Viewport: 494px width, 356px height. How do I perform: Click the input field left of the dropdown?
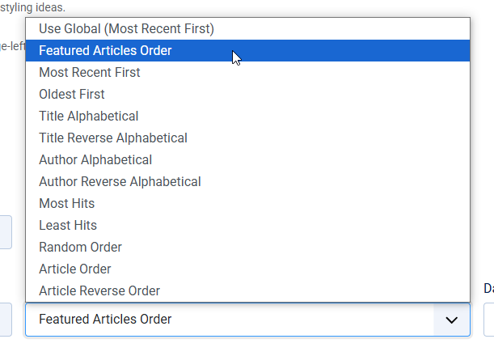click(6, 320)
